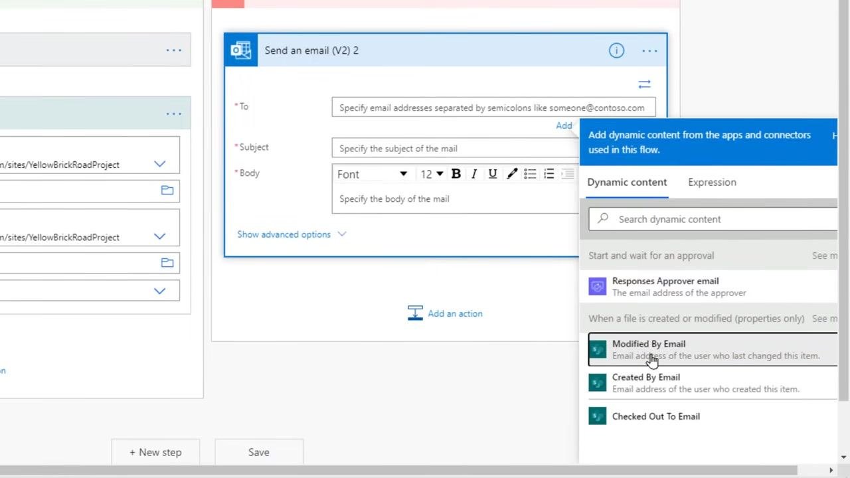Viewport: 850px width, 478px height.
Task: Open ellipsis menu on the left teal card
Action: [x=174, y=114]
